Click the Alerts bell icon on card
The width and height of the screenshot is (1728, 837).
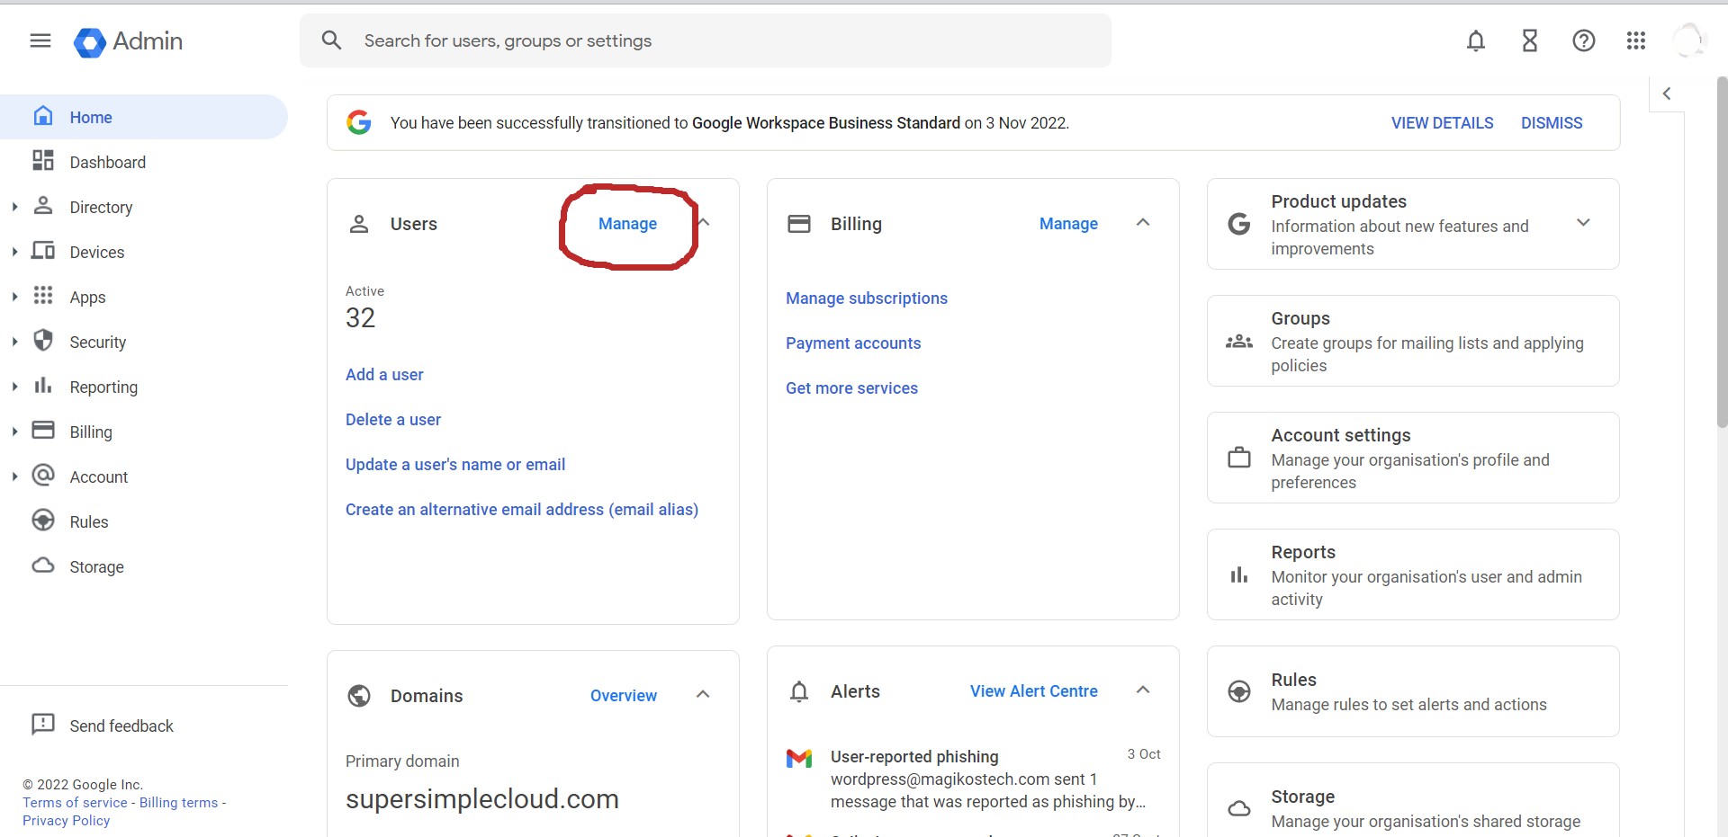799,691
